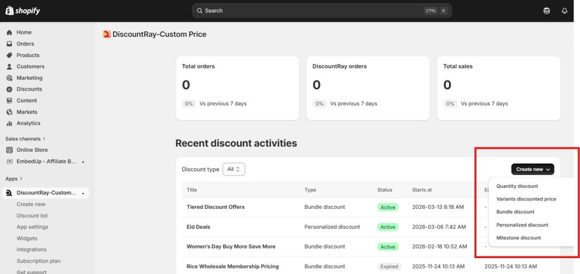Screen dimensions: 580x274
Task: Click start date 2026-03-13 8:18 AM
Action: [x=438, y=207]
